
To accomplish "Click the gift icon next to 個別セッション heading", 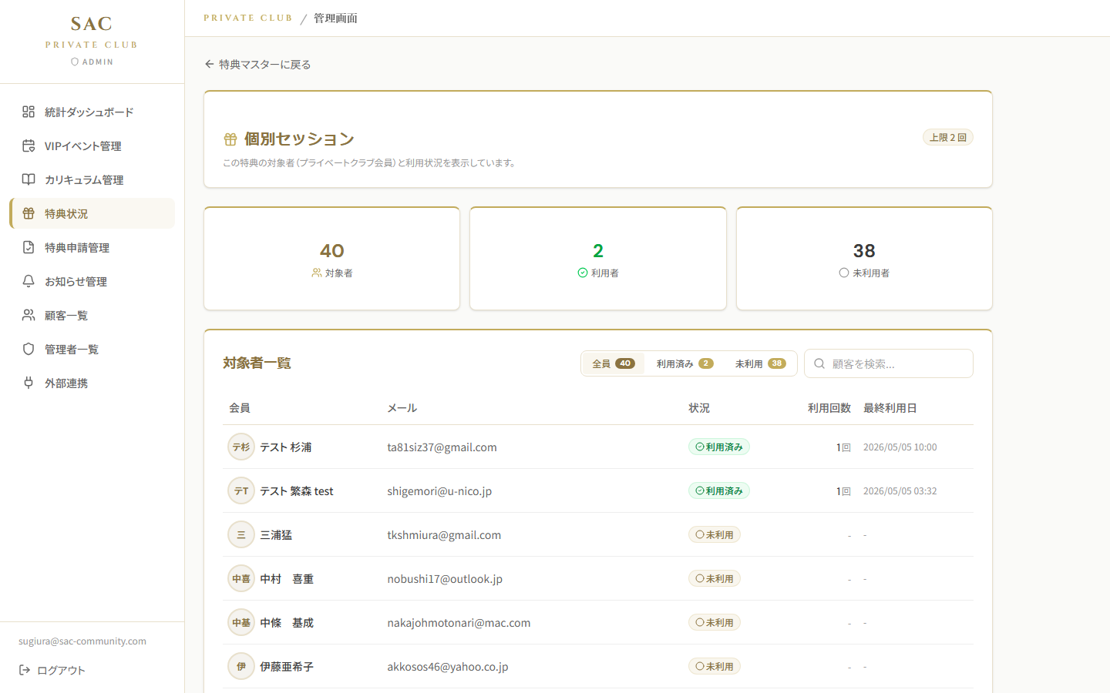I will tap(230, 139).
